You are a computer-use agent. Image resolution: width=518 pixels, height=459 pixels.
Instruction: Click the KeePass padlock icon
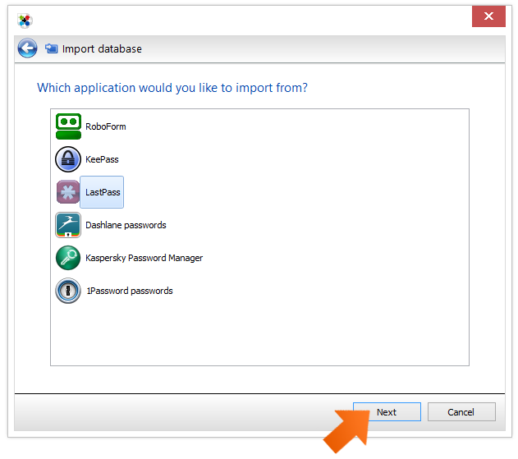tap(68, 159)
